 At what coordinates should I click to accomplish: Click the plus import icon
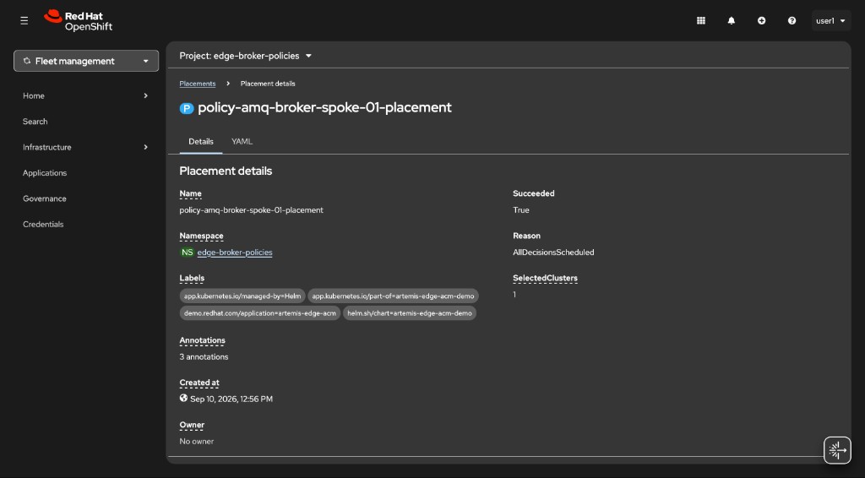pos(761,20)
